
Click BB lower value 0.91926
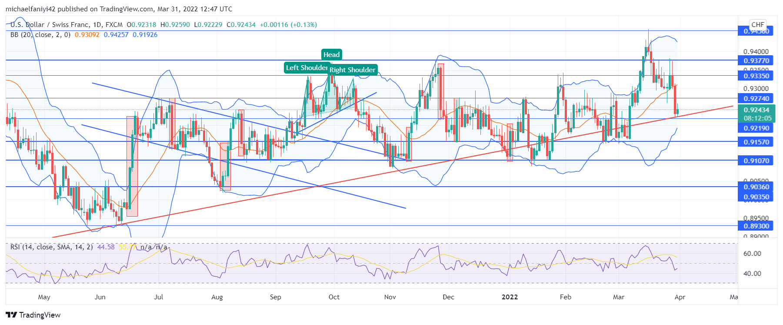pyautogui.click(x=145, y=35)
